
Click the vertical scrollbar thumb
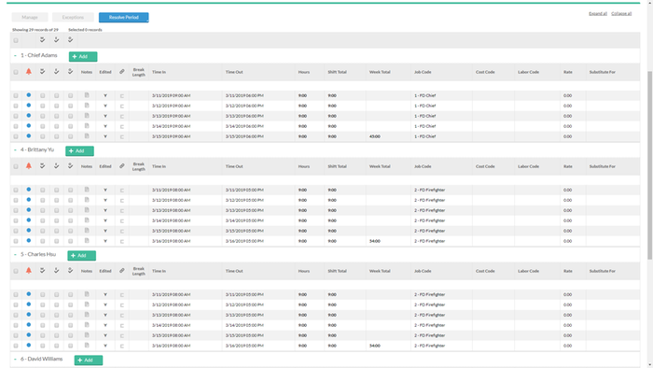tap(649, 164)
